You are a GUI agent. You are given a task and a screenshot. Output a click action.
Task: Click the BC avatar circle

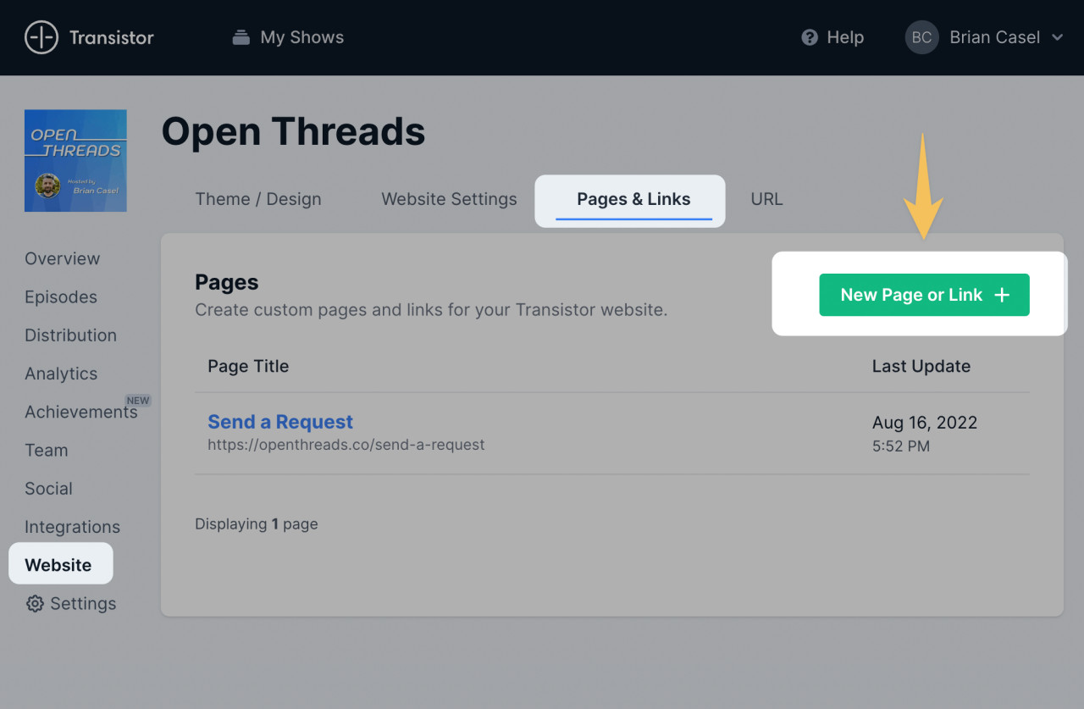click(921, 37)
